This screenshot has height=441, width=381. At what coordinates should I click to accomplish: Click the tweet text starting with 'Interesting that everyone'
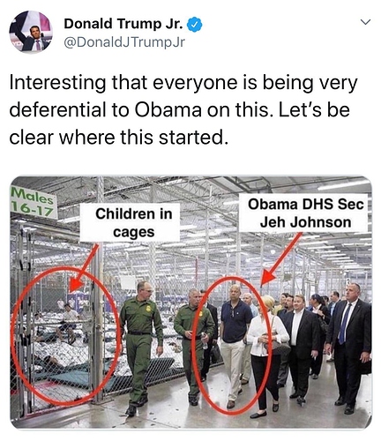click(x=183, y=110)
